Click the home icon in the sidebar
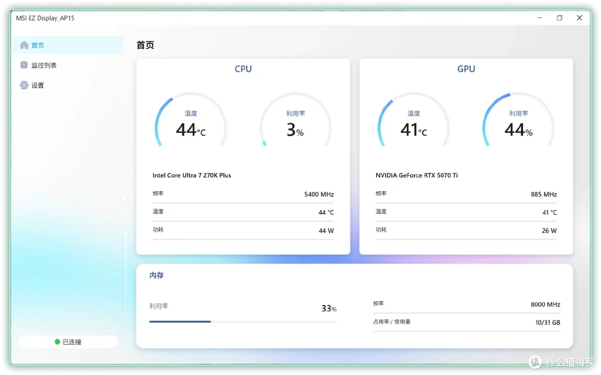Image resolution: width=601 pixels, height=375 pixels. pyautogui.click(x=24, y=45)
